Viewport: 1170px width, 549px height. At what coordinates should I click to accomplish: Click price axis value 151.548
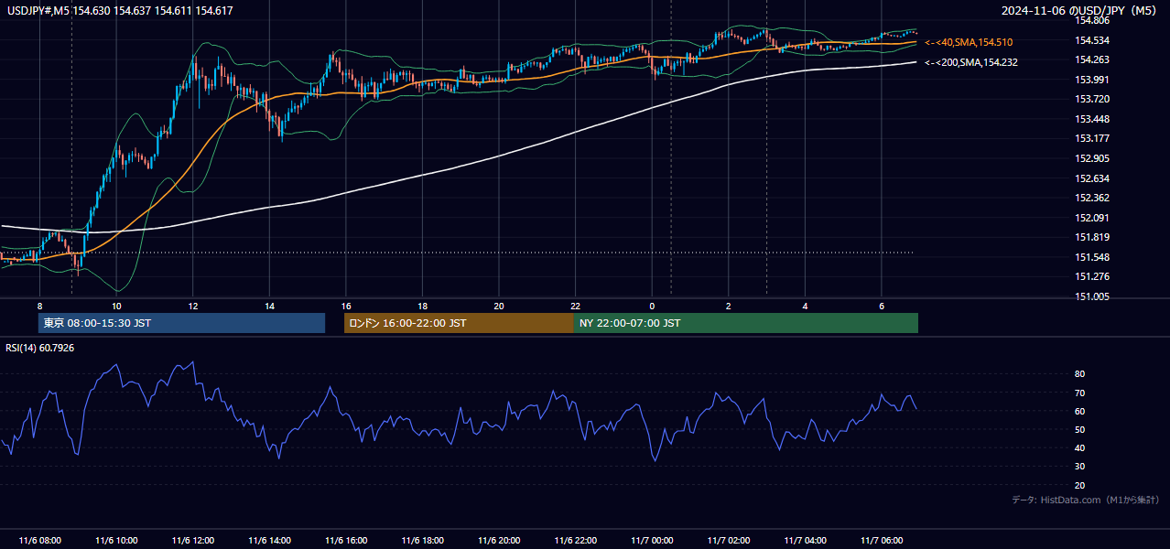tap(1093, 257)
